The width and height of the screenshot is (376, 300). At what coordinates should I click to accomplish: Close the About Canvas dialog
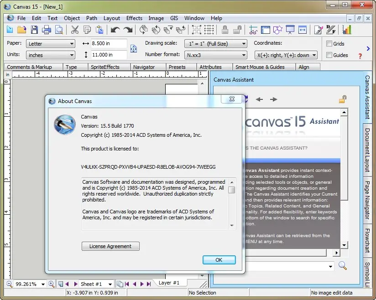[x=231, y=99]
